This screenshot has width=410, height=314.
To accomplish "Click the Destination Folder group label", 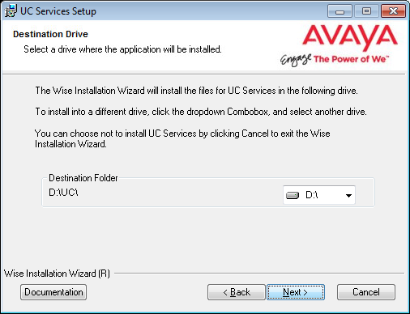I will click(83, 178).
